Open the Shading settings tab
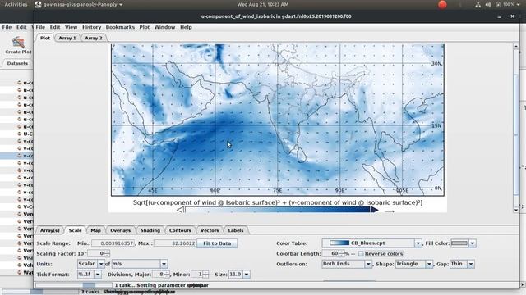The width and height of the screenshot is (526, 295). (150, 230)
